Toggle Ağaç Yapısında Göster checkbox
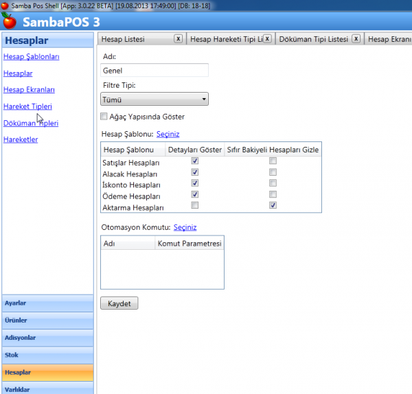 (x=104, y=117)
